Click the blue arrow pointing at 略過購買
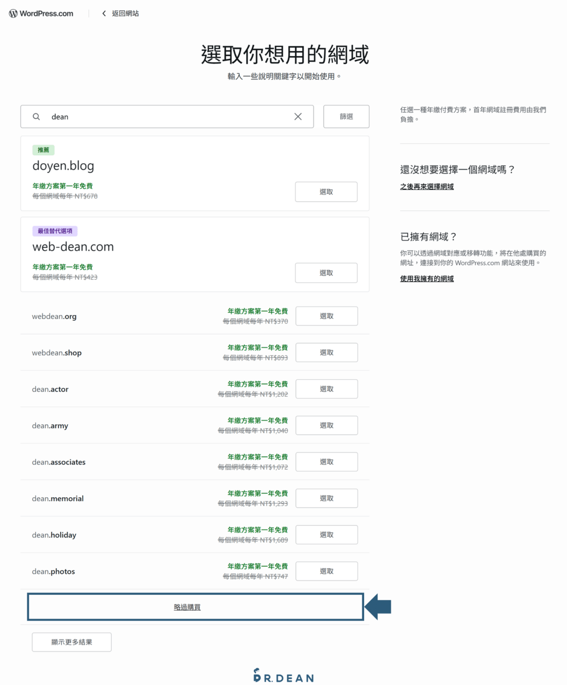The image size is (567, 694). [379, 606]
